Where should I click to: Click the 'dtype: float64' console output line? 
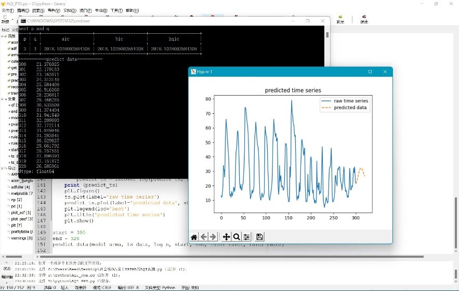pos(36,171)
